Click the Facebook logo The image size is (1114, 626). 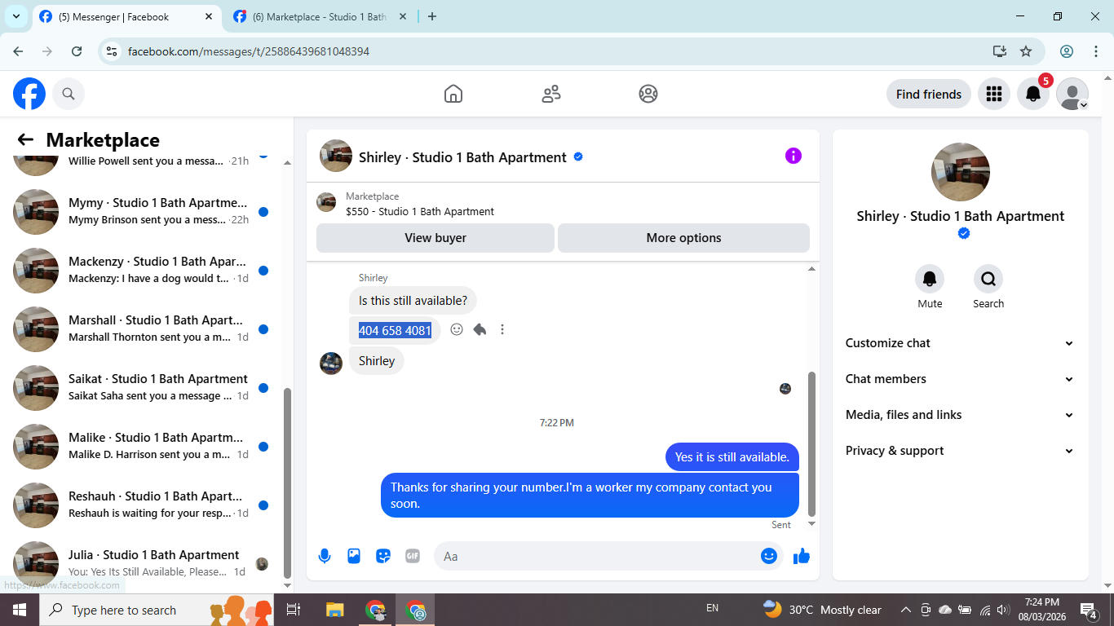coord(29,94)
